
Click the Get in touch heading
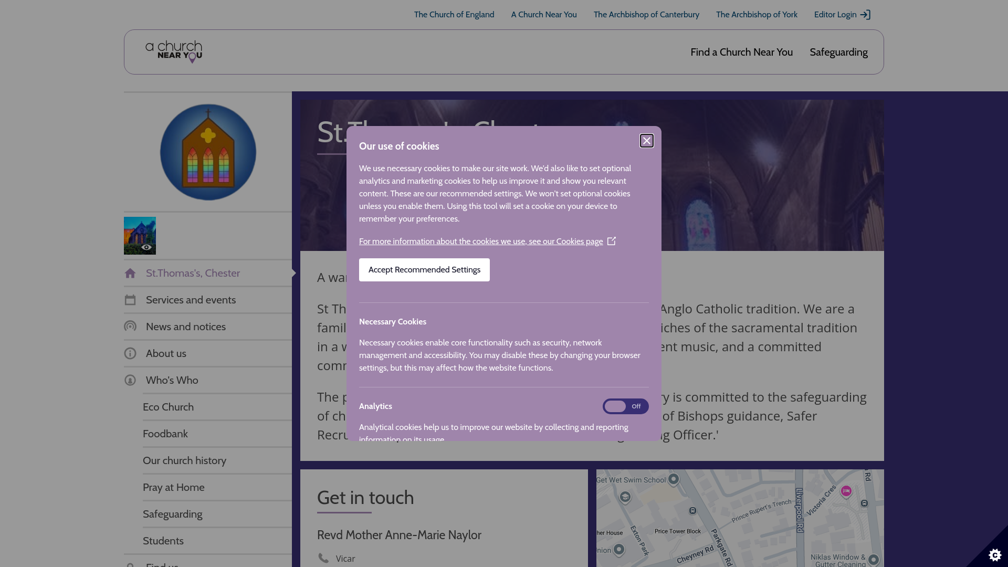pos(365,498)
